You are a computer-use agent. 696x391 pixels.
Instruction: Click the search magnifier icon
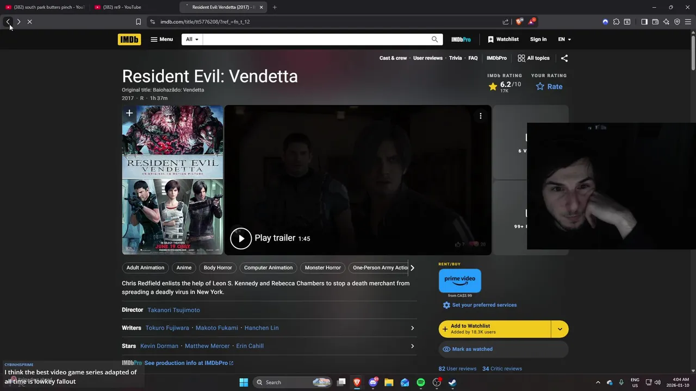(x=434, y=39)
